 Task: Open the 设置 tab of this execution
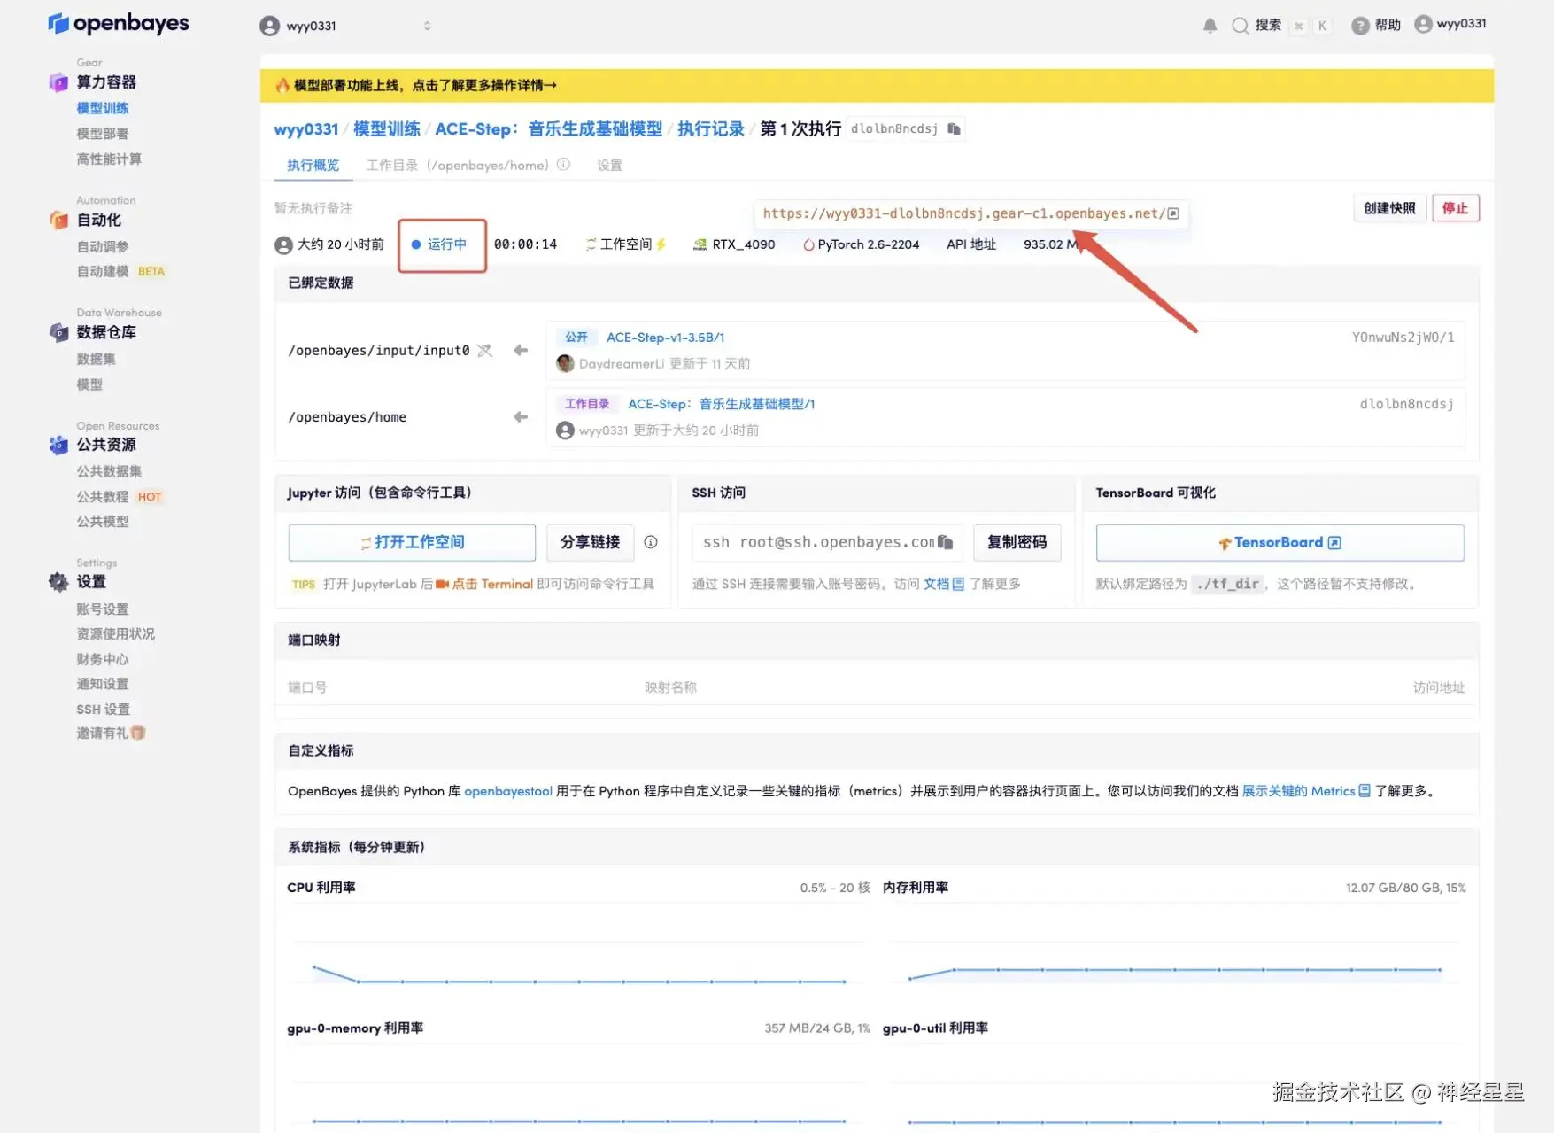(609, 166)
